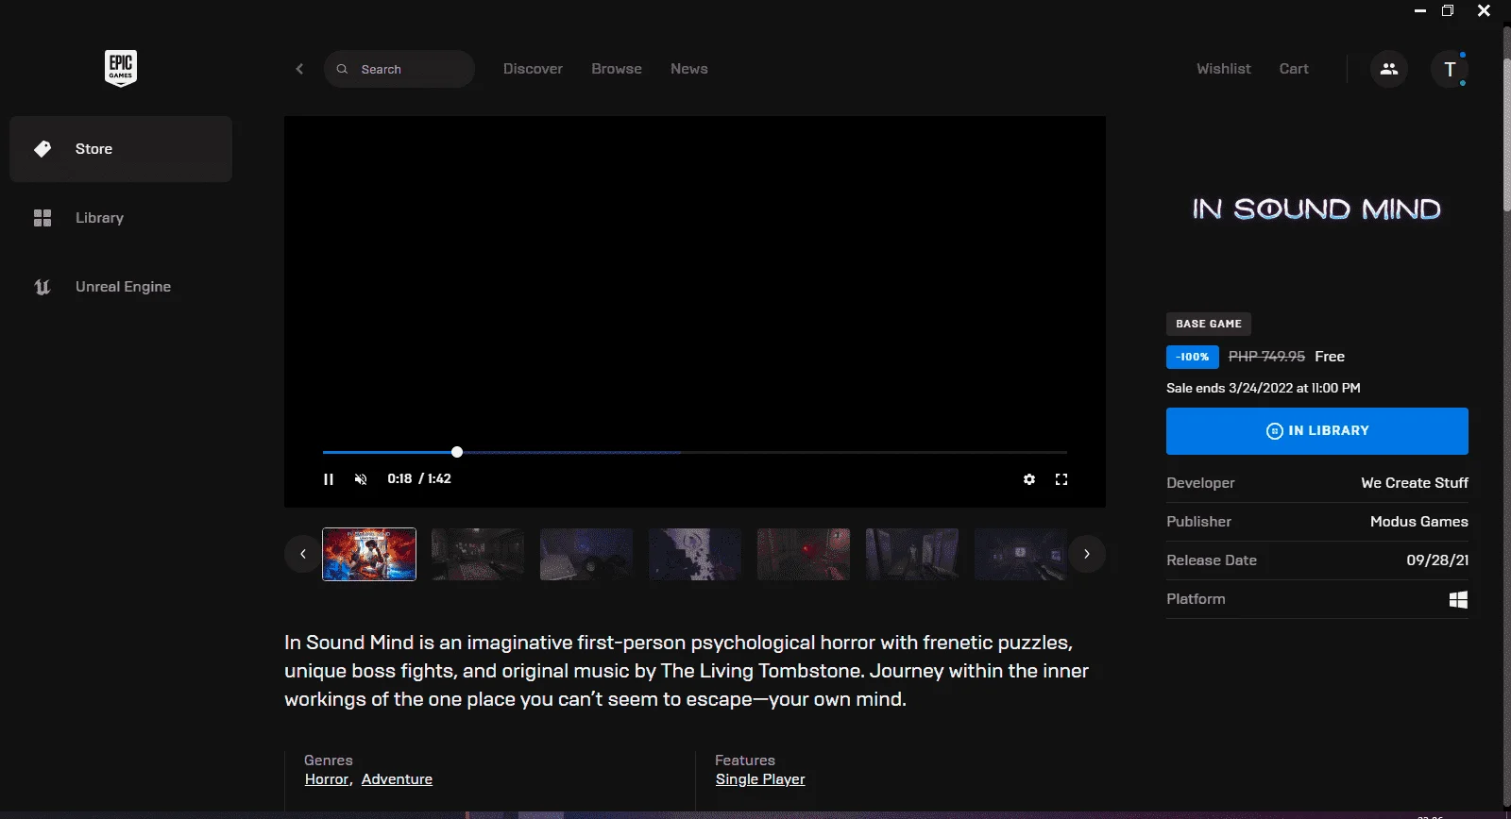This screenshot has width=1511, height=819.
Task: Click the Epic Games logo
Action: pos(121,68)
